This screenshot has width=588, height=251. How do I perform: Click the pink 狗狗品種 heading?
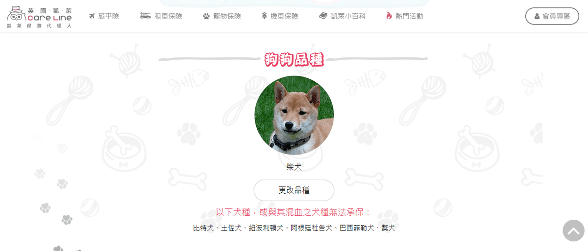(x=294, y=59)
